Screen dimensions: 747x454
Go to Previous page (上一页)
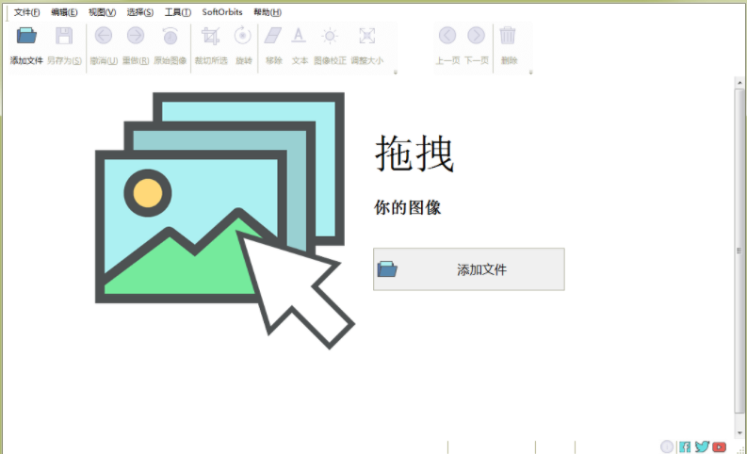click(447, 36)
